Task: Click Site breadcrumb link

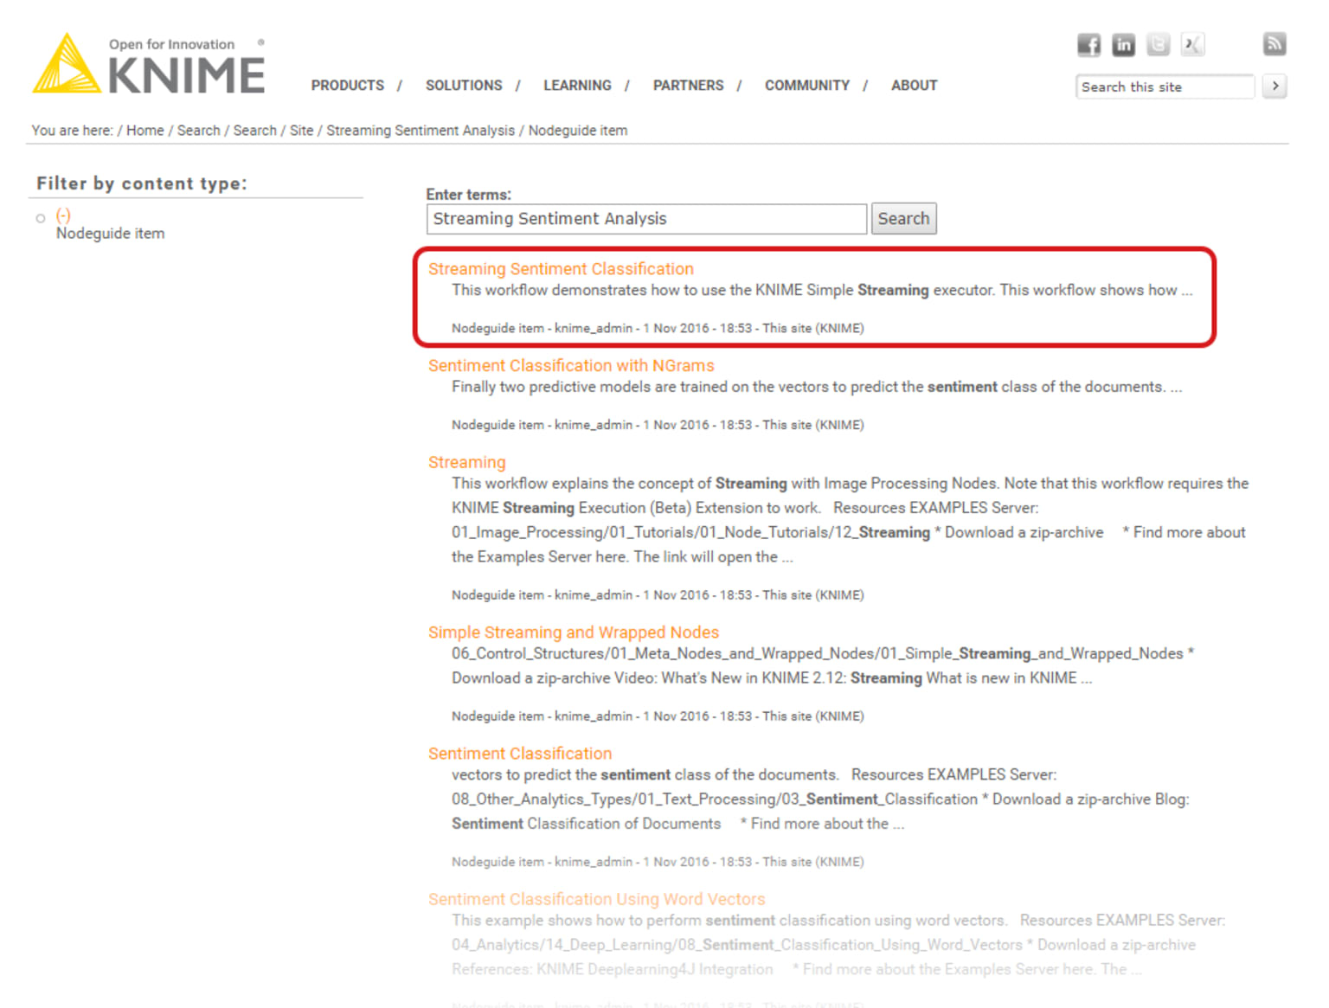Action: [x=301, y=131]
